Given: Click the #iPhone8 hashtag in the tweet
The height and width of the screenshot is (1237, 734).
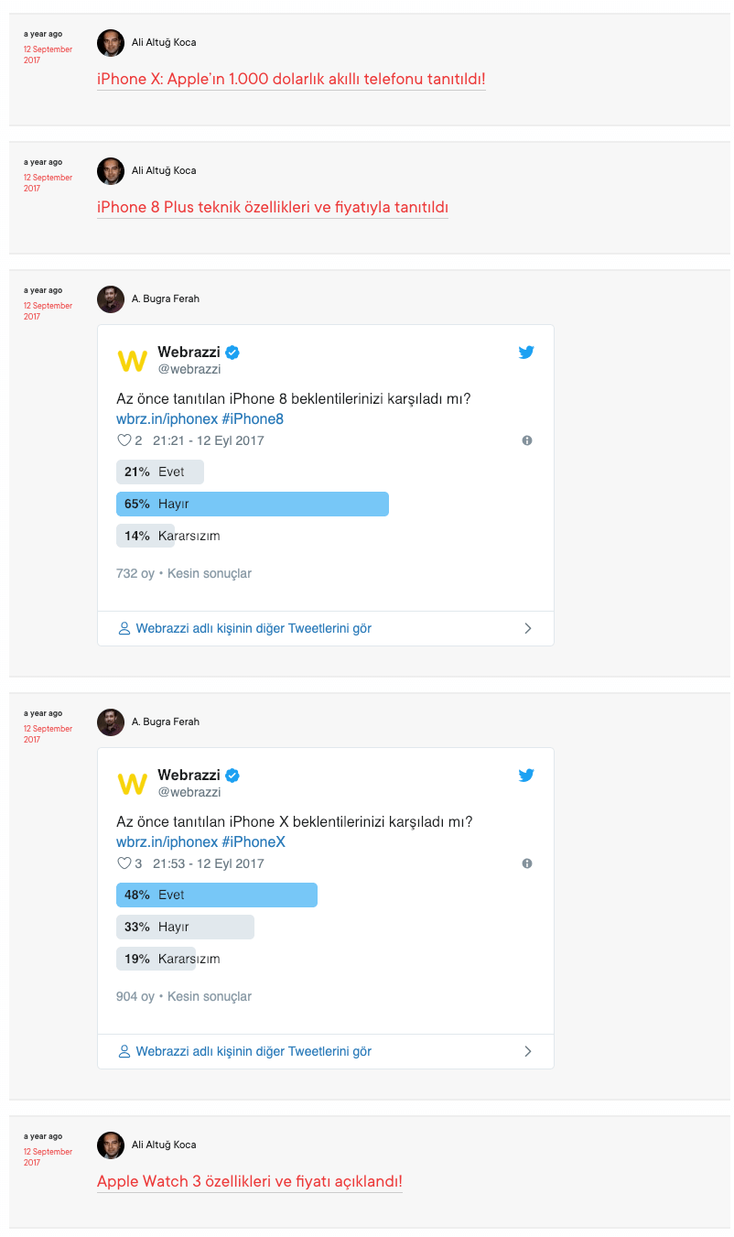Looking at the screenshot, I should click(x=253, y=419).
